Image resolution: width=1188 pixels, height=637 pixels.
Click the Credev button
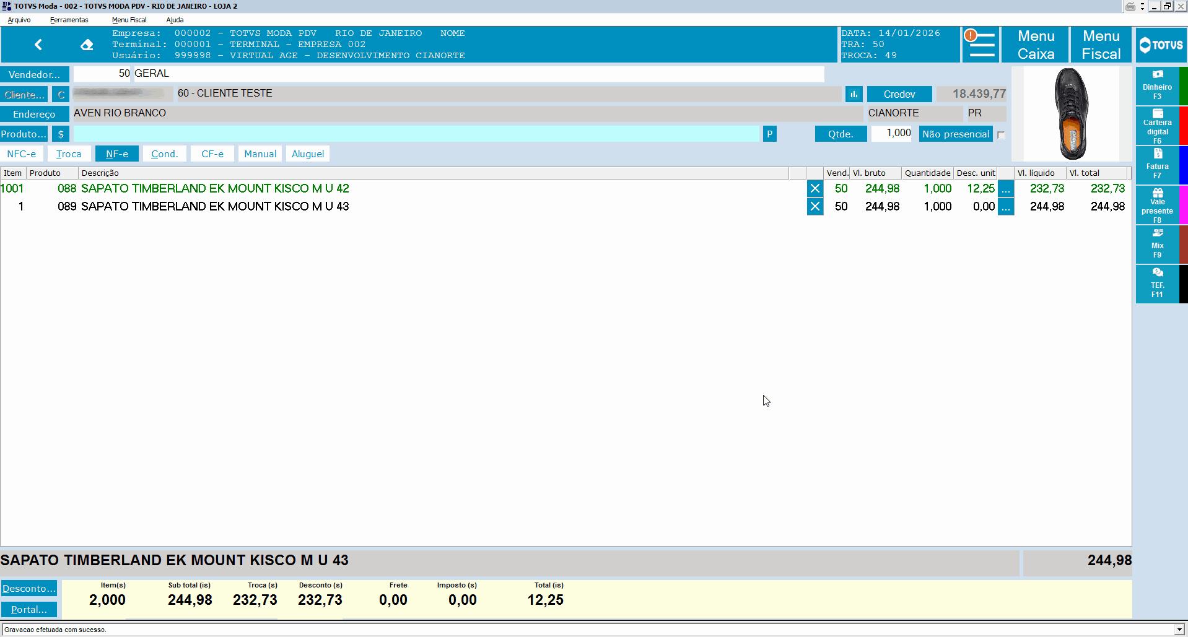point(899,94)
